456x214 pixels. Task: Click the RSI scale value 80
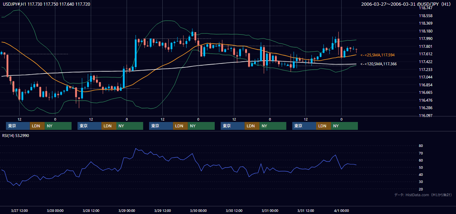(421, 146)
